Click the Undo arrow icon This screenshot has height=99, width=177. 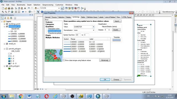point(29,8)
